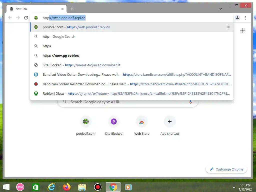
Task: Open the Google apps grid icon
Action: click(x=242, y=30)
